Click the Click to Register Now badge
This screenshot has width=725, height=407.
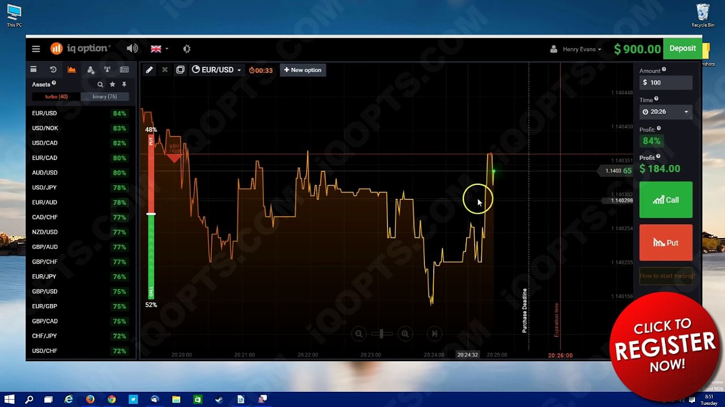(x=666, y=347)
